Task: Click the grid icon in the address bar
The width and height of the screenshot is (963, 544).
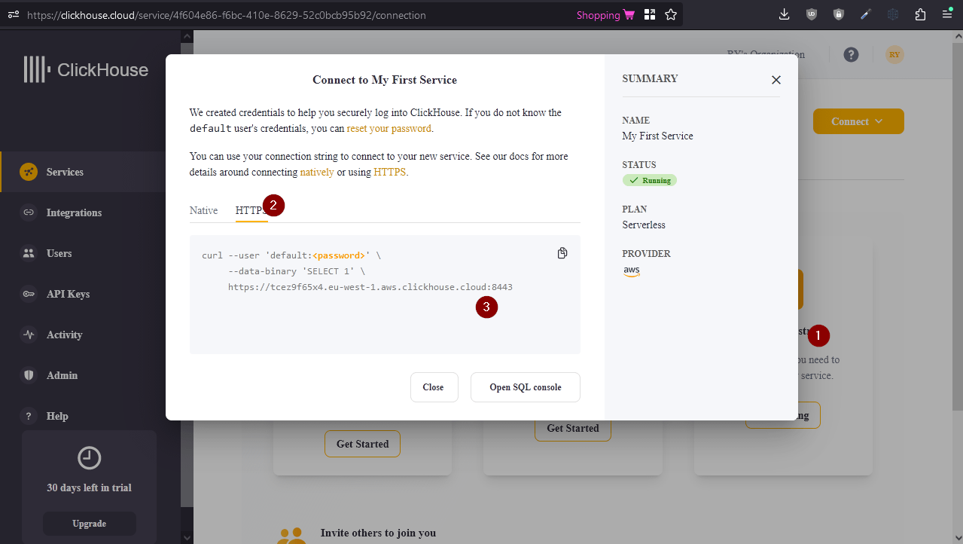Action: point(649,15)
